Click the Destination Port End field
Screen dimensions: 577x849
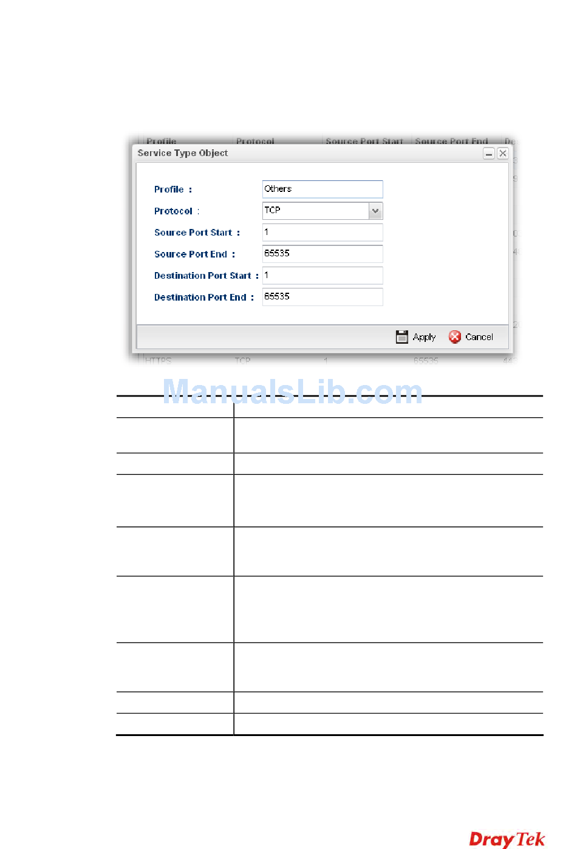pyautogui.click(x=322, y=297)
